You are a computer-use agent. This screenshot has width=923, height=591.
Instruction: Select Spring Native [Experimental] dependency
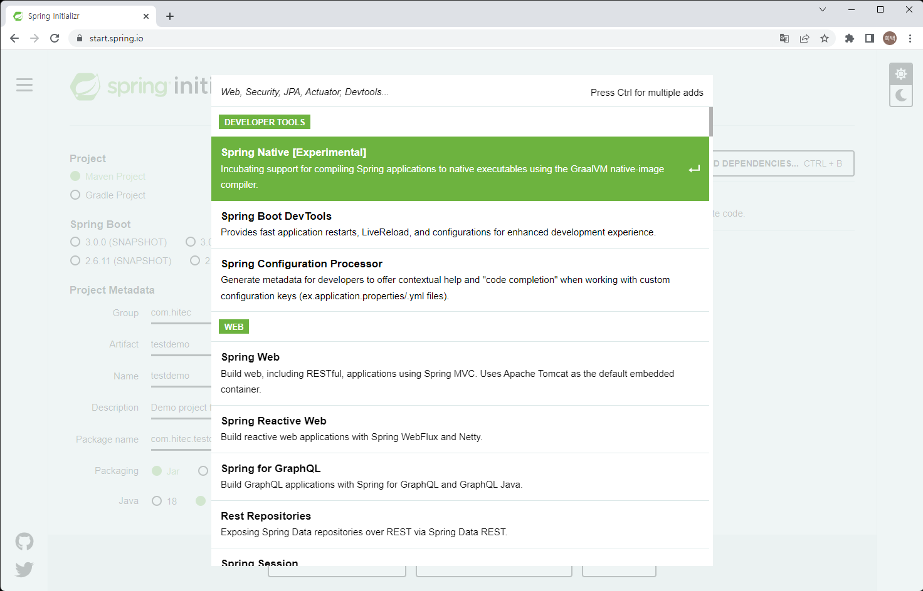click(460, 168)
